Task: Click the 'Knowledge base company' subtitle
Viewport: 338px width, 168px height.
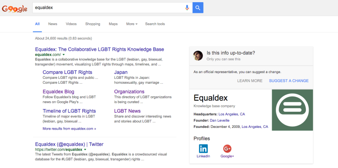Action: [x=214, y=106]
